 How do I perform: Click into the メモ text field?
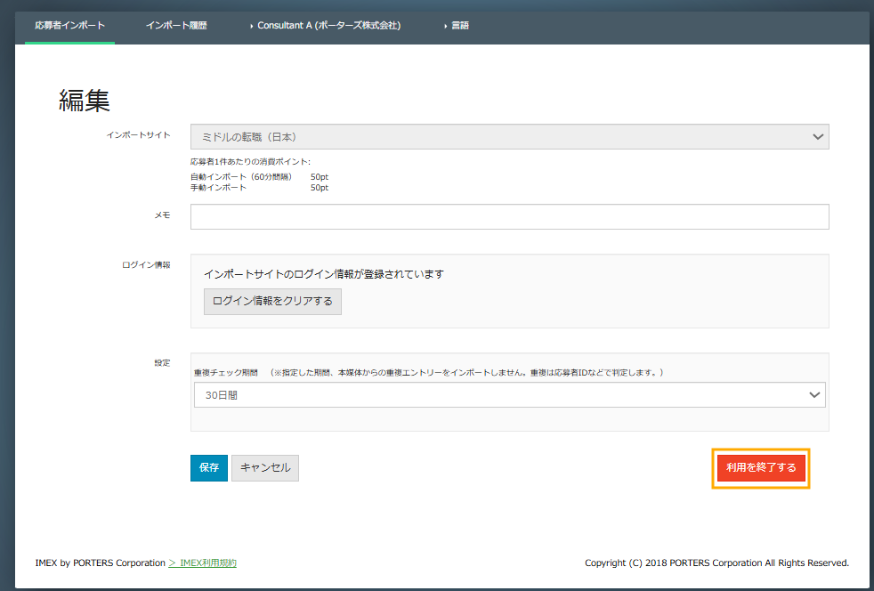pyautogui.click(x=509, y=216)
